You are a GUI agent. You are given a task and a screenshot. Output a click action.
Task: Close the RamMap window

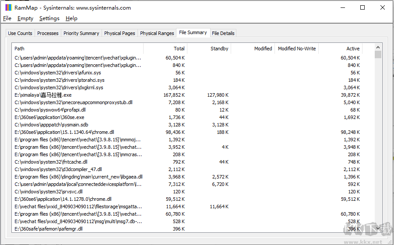pos(383,7)
